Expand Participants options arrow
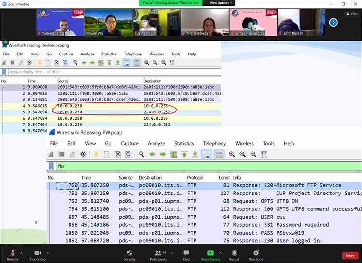362x263 pixels. coord(172,253)
